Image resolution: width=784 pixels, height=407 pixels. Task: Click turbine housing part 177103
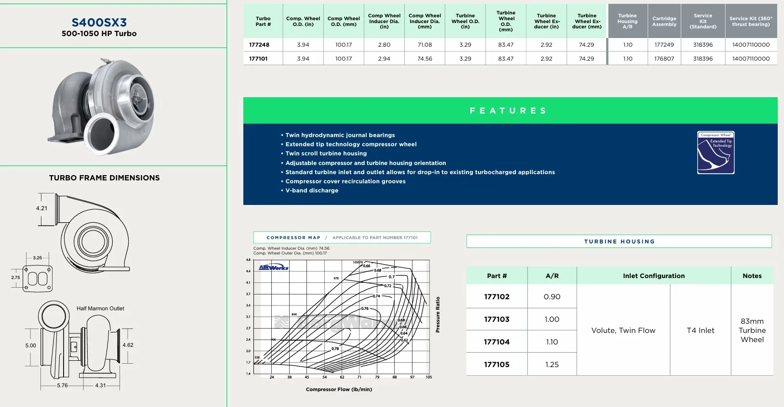pyautogui.click(x=497, y=319)
